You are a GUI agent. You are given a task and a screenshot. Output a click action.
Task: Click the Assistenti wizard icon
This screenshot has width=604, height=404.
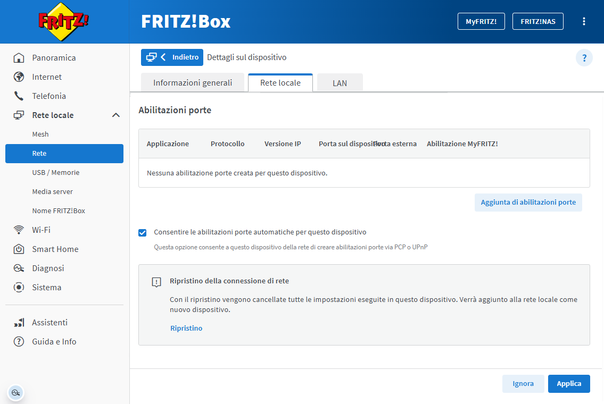(x=19, y=323)
